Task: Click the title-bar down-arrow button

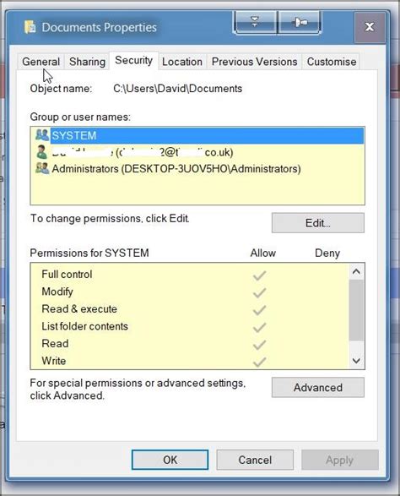Action: pos(255,21)
